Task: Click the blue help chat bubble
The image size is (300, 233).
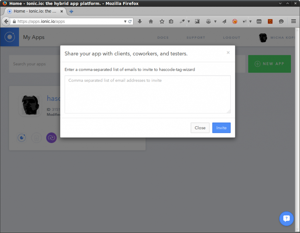Action: pyautogui.click(x=286, y=219)
